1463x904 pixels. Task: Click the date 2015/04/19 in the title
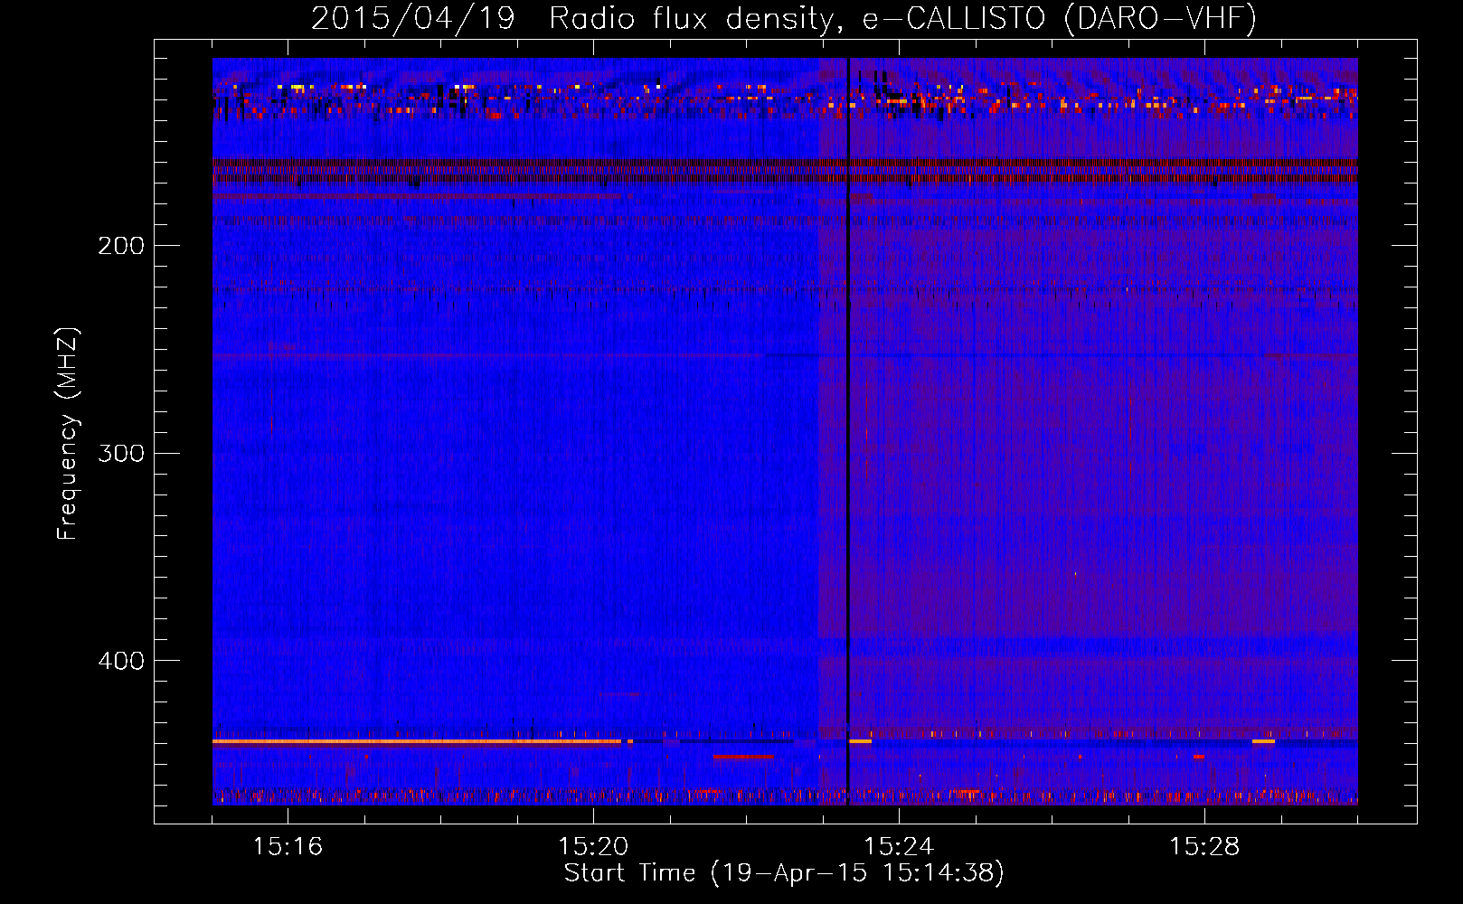(x=412, y=18)
